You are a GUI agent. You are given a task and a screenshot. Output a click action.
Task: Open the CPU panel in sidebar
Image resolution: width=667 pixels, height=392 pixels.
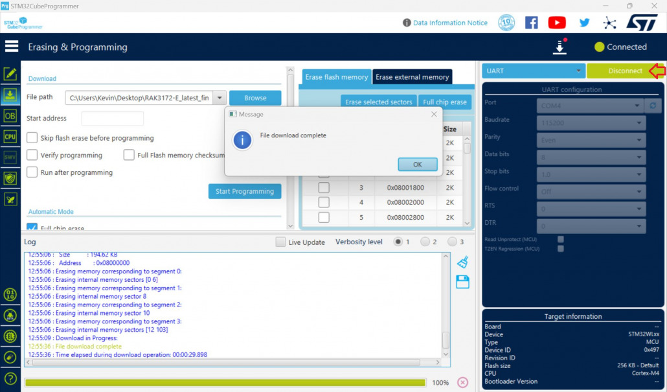coord(10,137)
